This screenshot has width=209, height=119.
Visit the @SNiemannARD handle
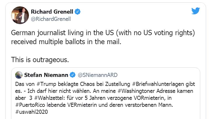coord(97,75)
